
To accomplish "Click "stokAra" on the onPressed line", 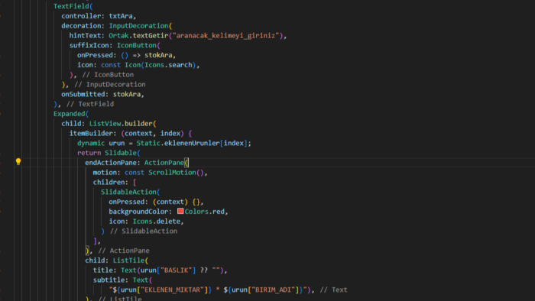I will [x=158, y=55].
